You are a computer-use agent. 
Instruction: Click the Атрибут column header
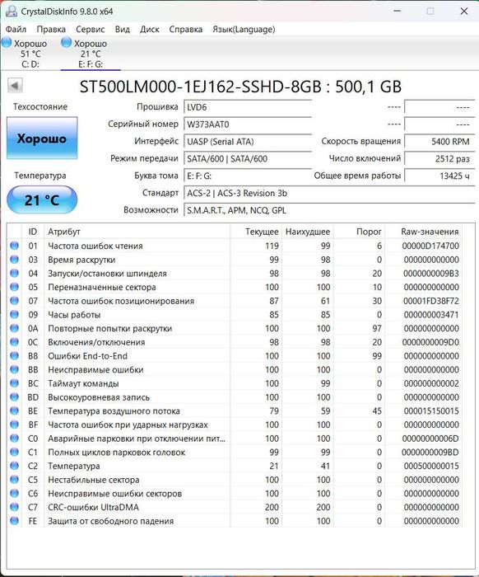click(x=137, y=232)
